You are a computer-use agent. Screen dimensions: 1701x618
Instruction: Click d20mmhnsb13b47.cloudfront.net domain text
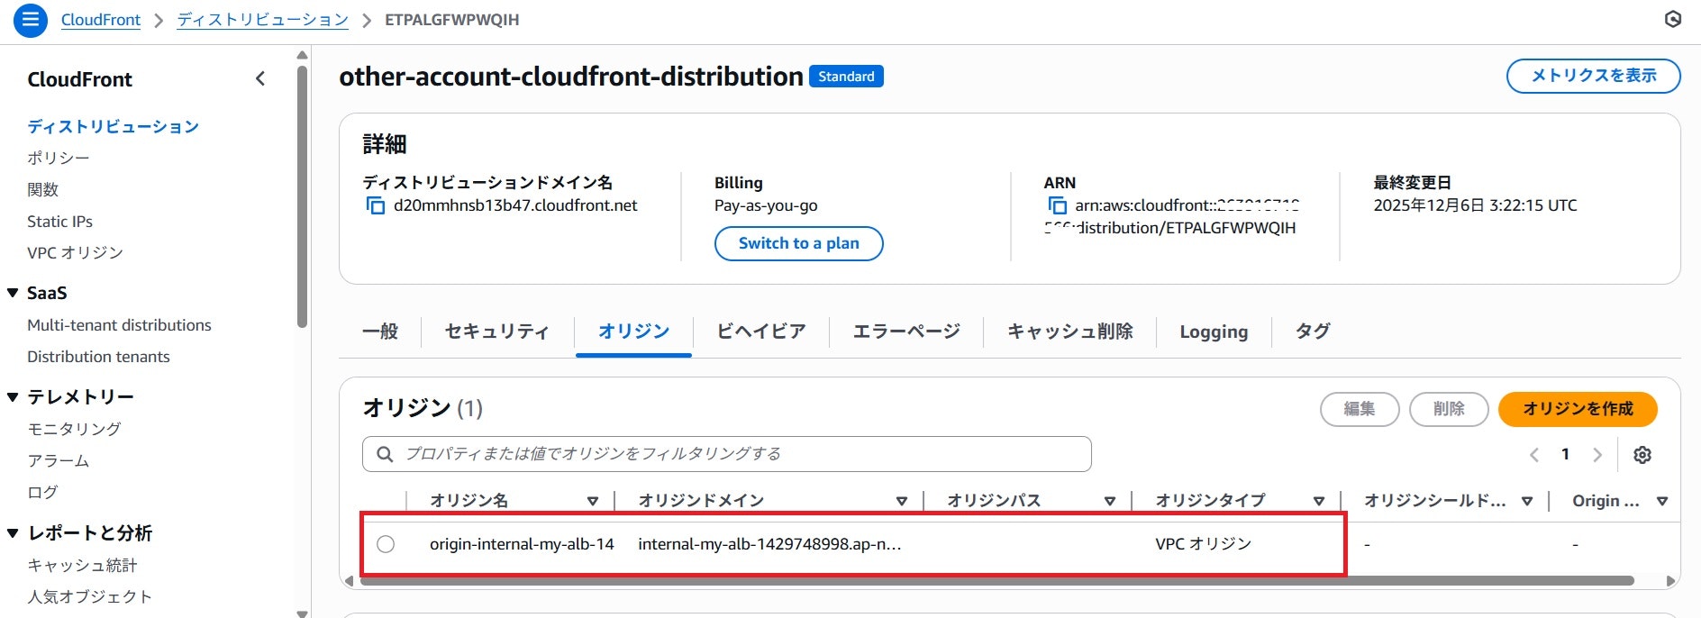pos(515,205)
